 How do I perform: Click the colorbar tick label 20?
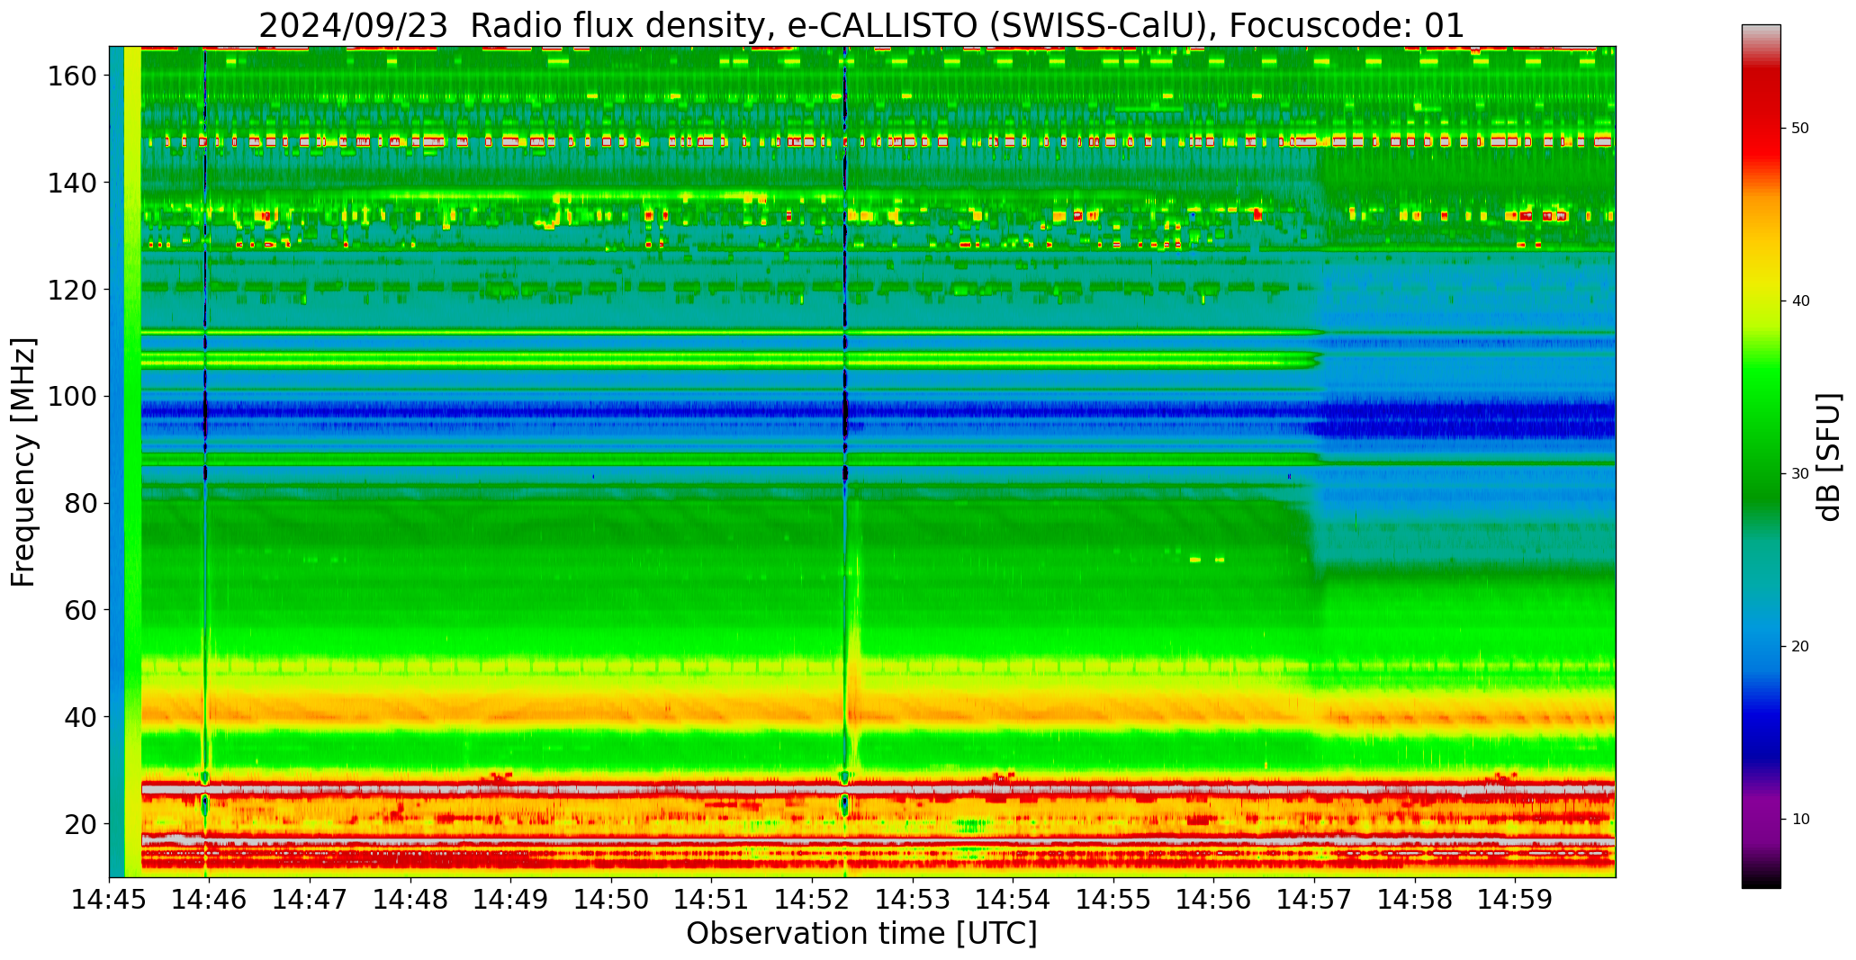[x=1800, y=646]
